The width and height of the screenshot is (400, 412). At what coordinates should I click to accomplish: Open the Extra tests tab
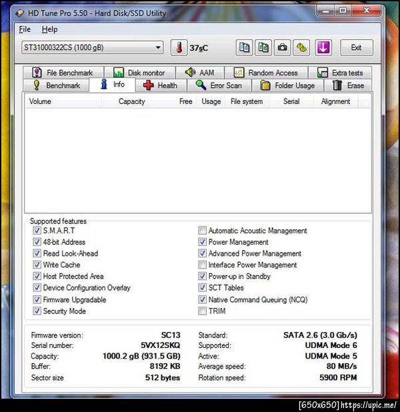pyautogui.click(x=340, y=73)
